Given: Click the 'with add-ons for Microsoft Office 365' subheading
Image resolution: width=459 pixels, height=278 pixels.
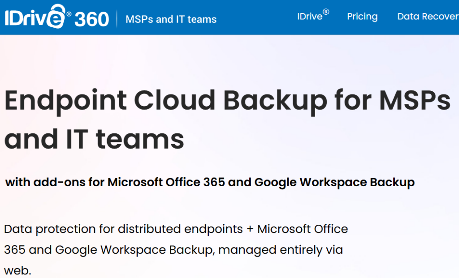Looking at the screenshot, I should point(210,182).
